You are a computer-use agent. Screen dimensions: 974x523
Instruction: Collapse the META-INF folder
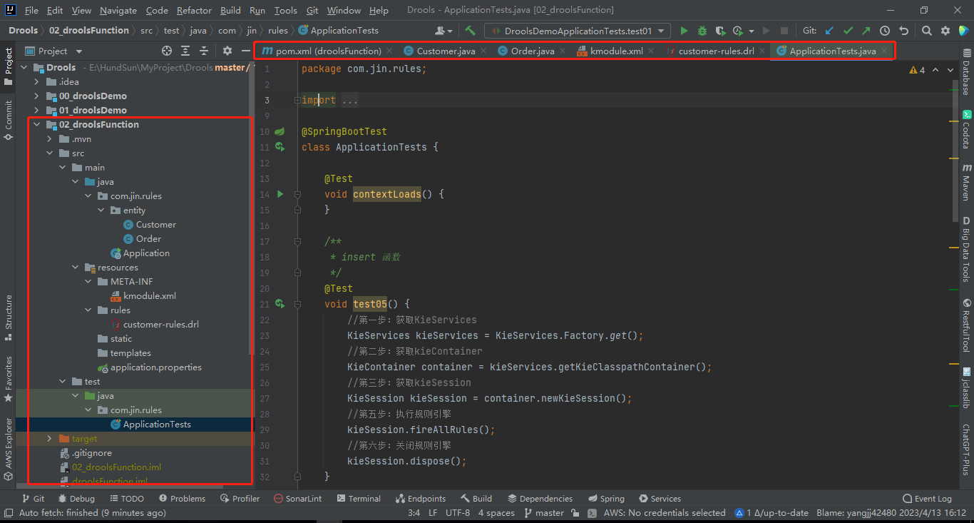(88, 281)
